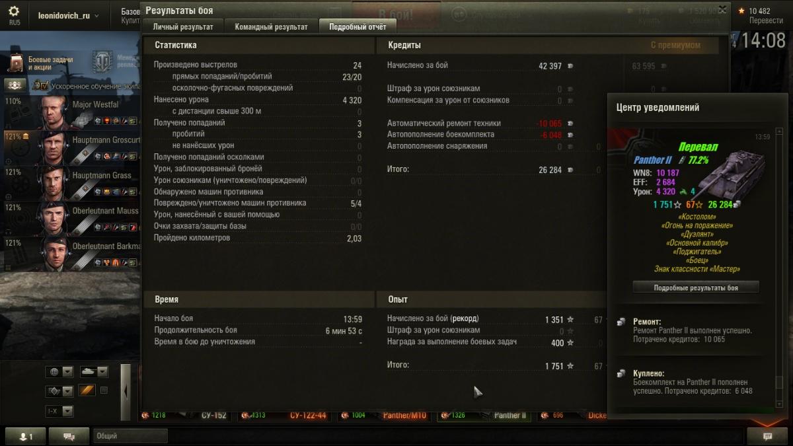Image resolution: width=793 pixels, height=446 pixels.
Task: Open the settings gear menu above RU5
Action: pyautogui.click(x=14, y=11)
